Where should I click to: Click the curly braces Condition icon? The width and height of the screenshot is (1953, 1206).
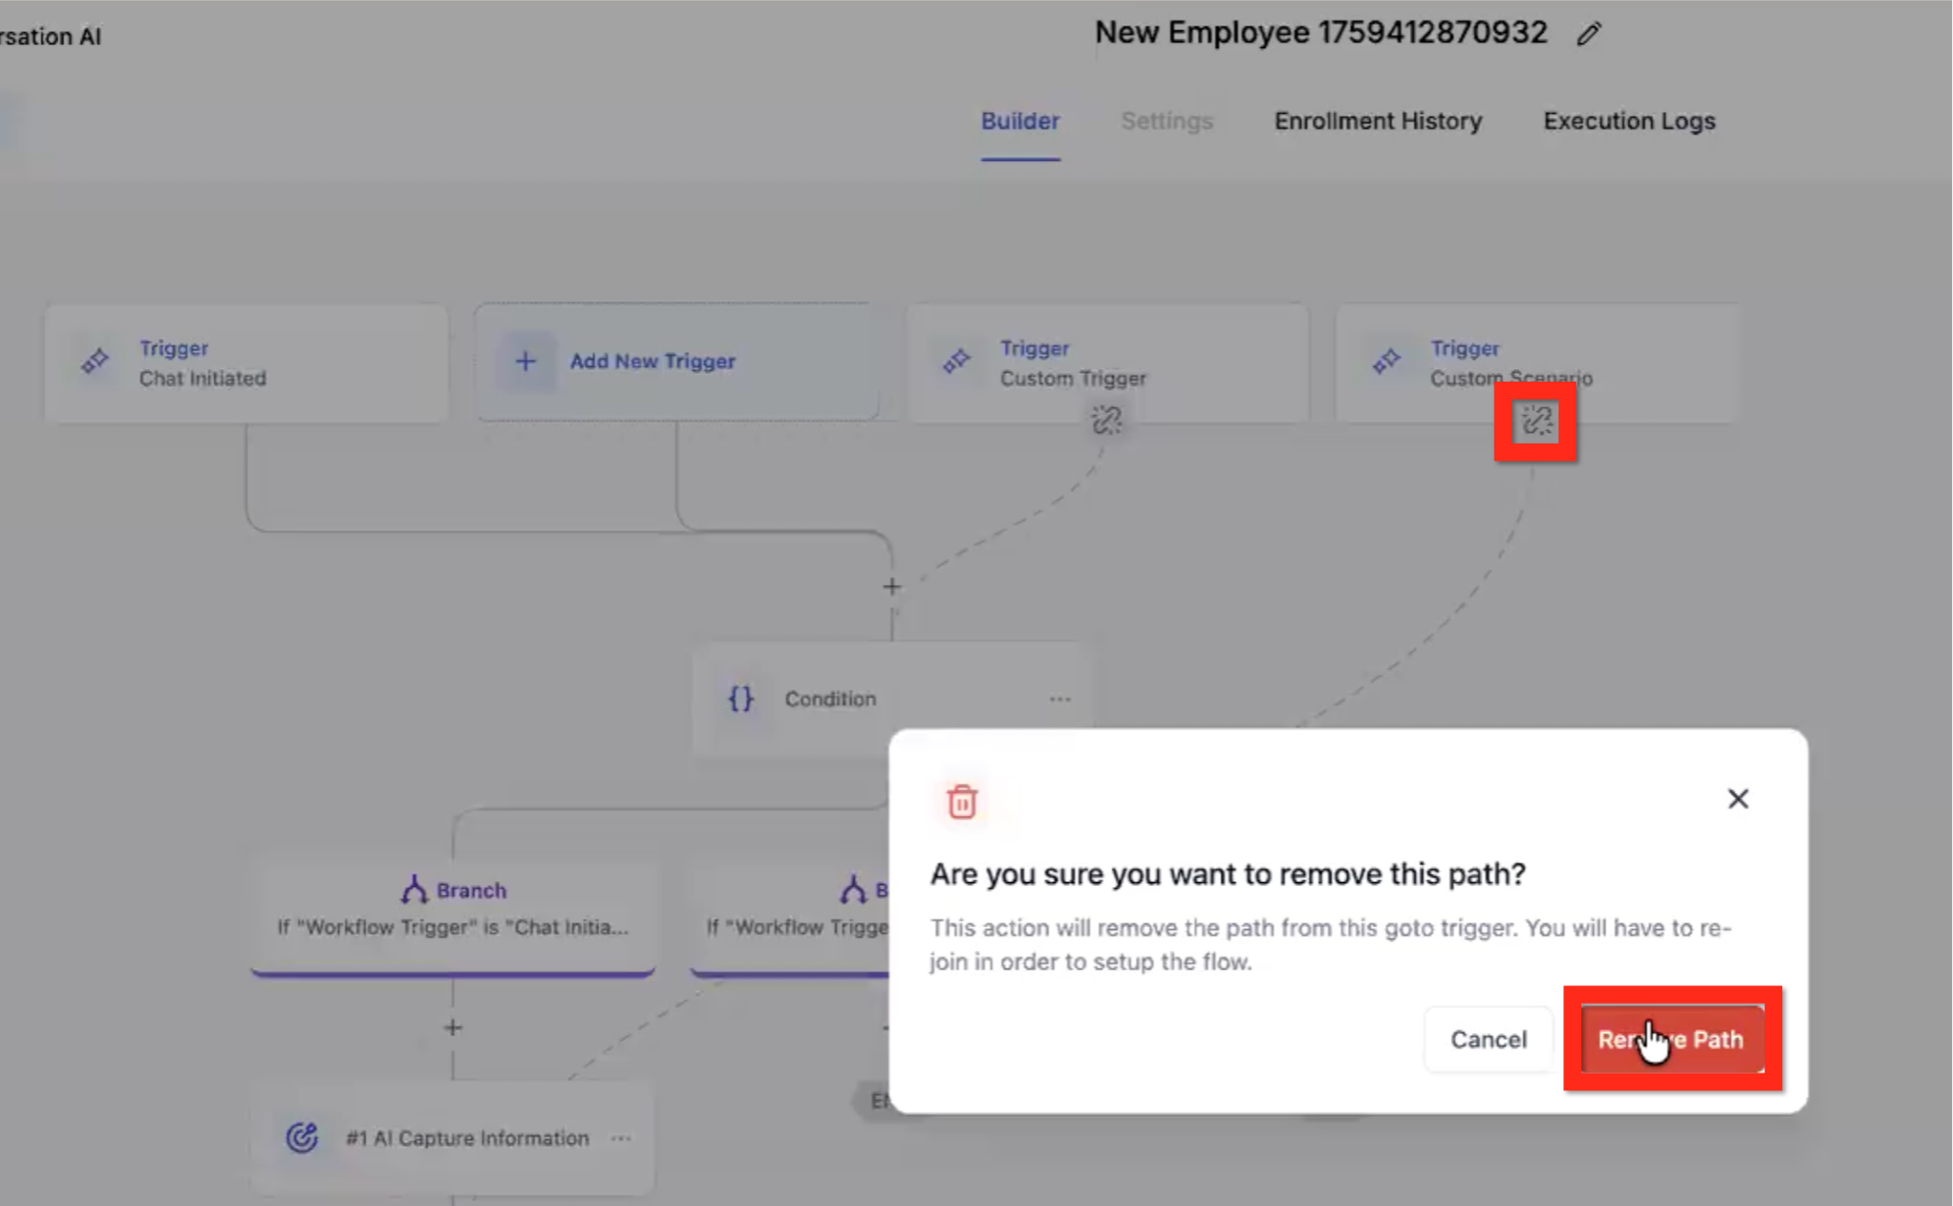741,699
